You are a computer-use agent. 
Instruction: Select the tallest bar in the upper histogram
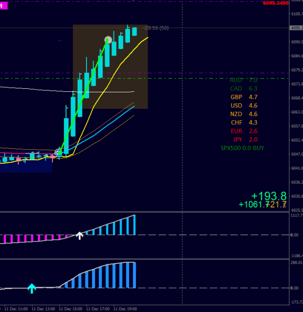134,225
